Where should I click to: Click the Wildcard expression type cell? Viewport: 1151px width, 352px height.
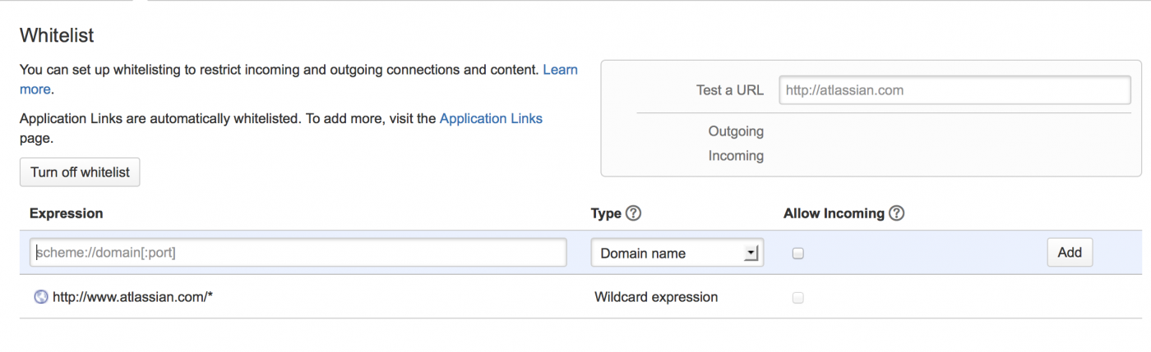coord(655,297)
